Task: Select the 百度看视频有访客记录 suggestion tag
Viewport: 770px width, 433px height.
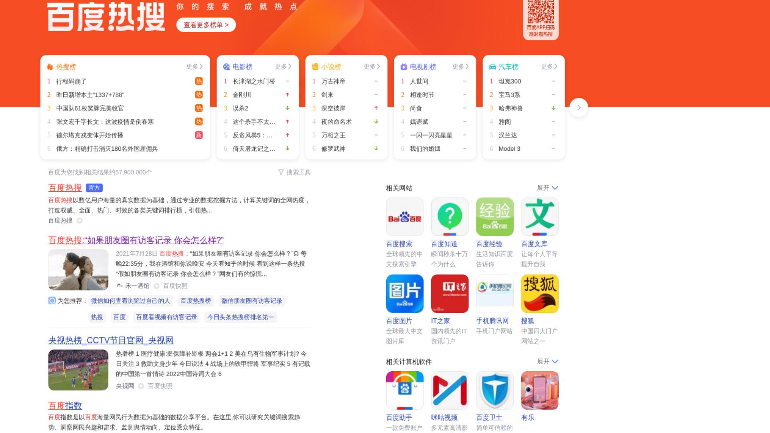Action: 166,318
